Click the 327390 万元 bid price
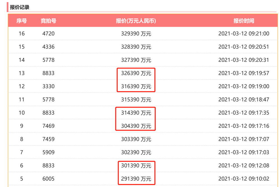 coord(136,60)
